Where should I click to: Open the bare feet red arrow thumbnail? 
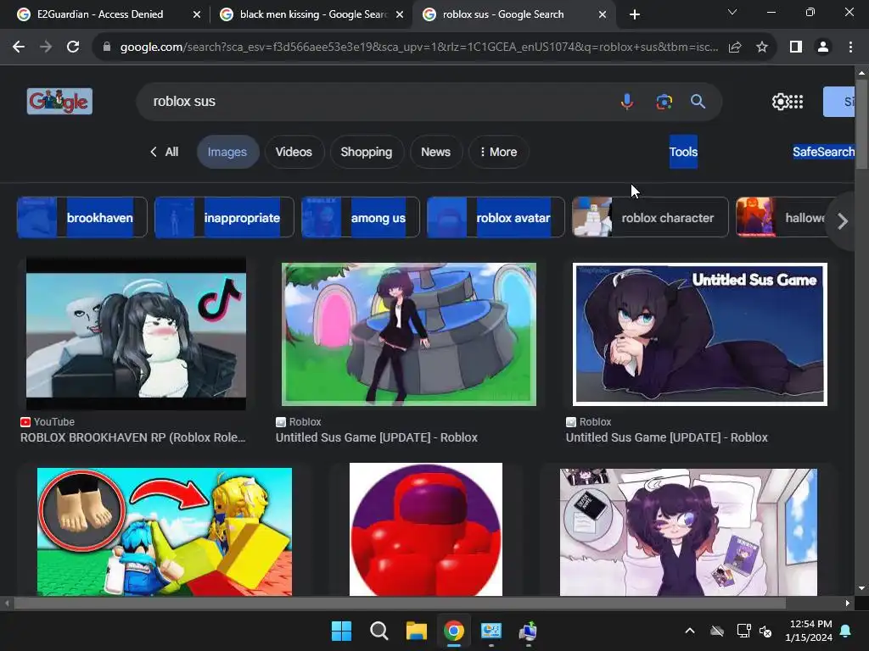pos(165,531)
